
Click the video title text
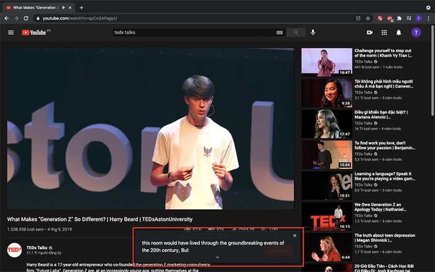coord(99,219)
